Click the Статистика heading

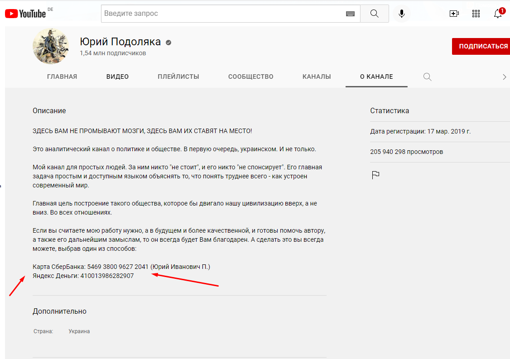click(x=390, y=110)
